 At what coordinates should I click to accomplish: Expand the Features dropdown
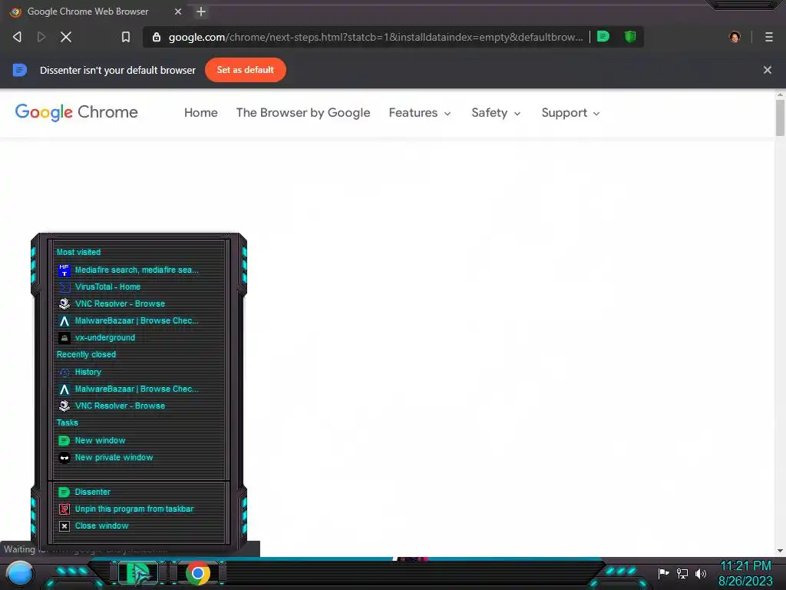click(x=420, y=113)
